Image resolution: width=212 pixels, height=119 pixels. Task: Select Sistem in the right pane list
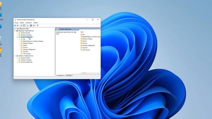pyautogui.click(x=84, y=41)
